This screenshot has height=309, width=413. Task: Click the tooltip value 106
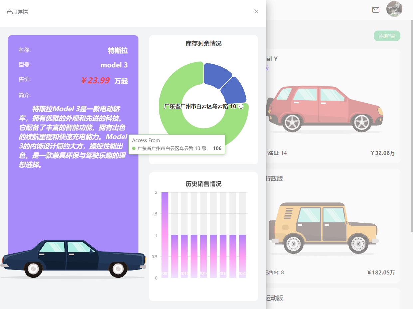pos(217,148)
